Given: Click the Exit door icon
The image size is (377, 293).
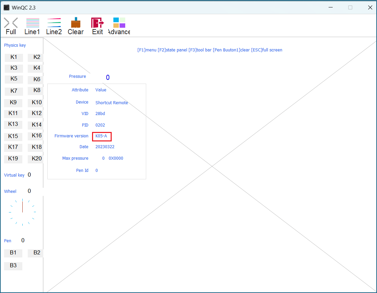Looking at the screenshot, I should pos(97,23).
